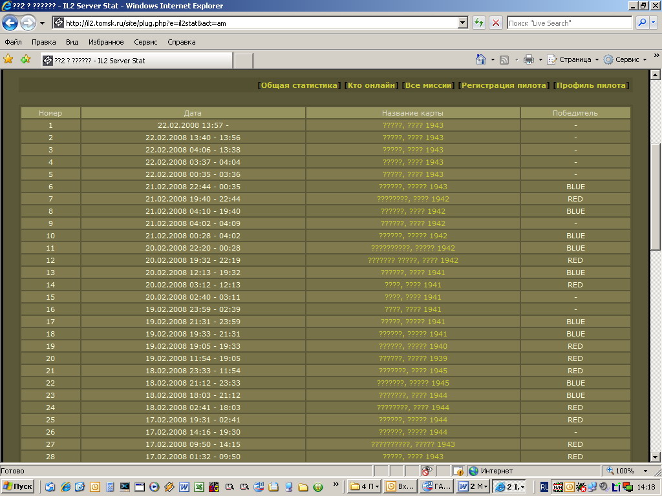Click the Add to Favorites icon
This screenshot has width=662, height=496.
point(25,59)
